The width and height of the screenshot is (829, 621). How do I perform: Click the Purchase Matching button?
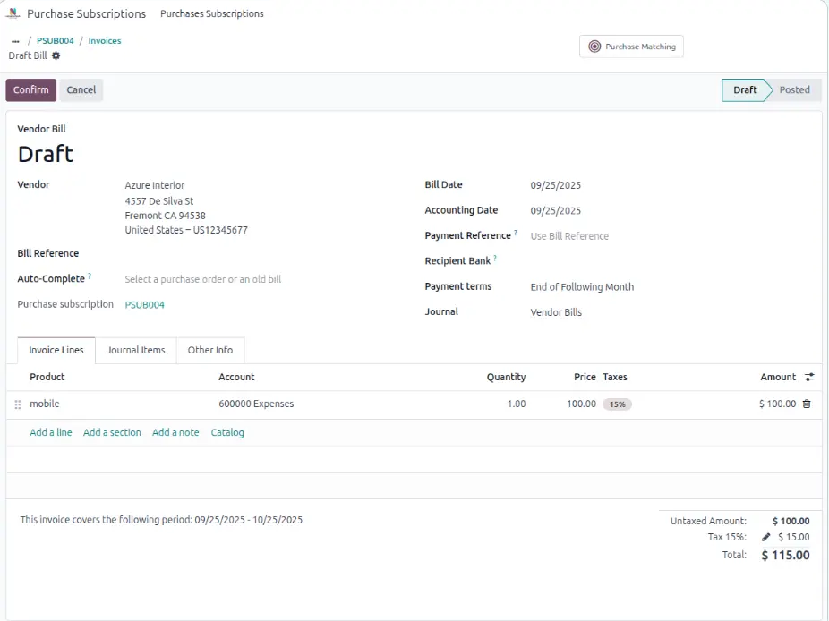click(631, 47)
